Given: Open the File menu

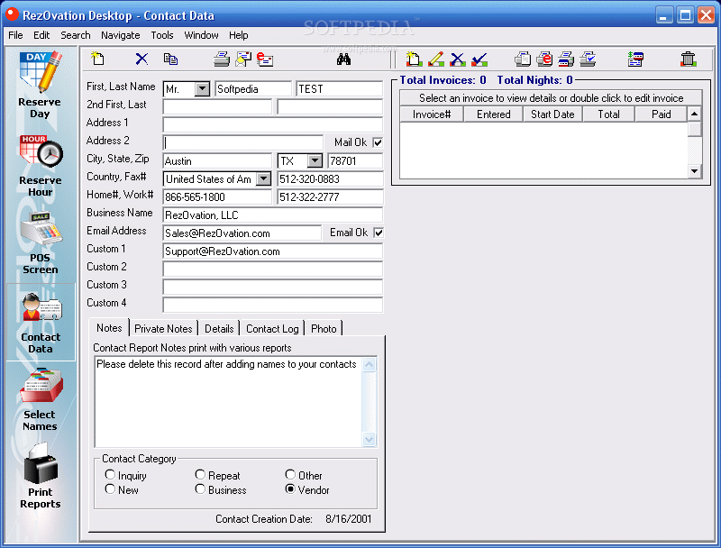Looking at the screenshot, I should point(15,35).
